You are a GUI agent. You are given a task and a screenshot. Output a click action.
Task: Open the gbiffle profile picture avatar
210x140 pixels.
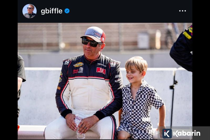tap(29, 11)
